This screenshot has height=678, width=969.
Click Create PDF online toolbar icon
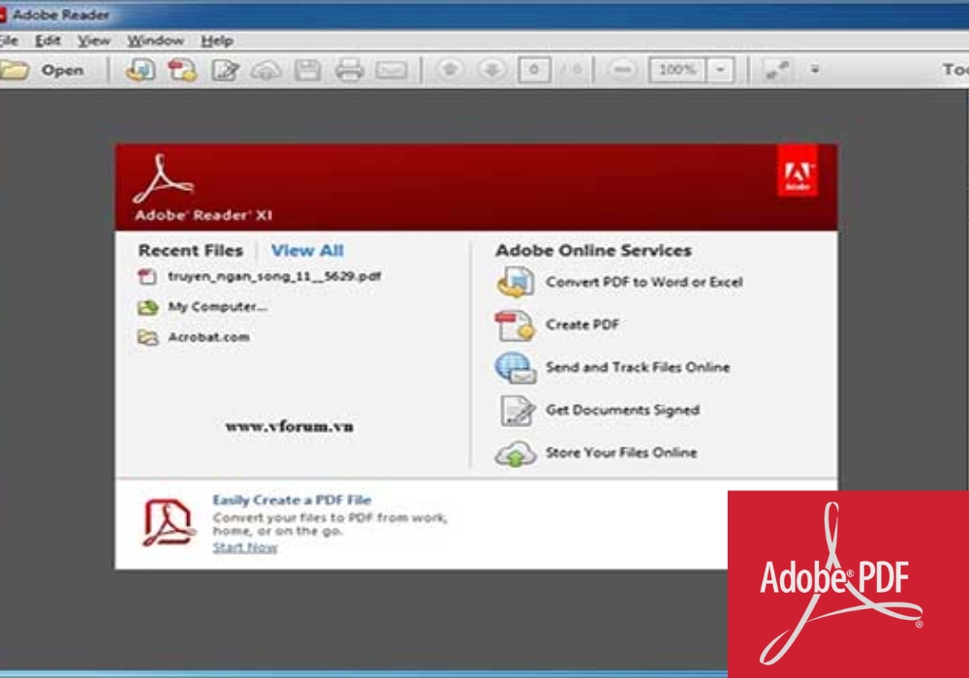click(x=182, y=70)
